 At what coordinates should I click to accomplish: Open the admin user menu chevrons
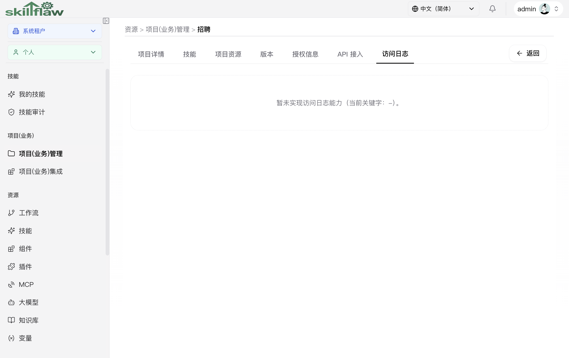pos(556,9)
